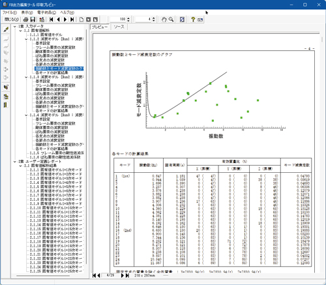The height and width of the screenshot is (285, 326).
Task: Click the preview pane vertical scrollbar
Action: coord(322,40)
